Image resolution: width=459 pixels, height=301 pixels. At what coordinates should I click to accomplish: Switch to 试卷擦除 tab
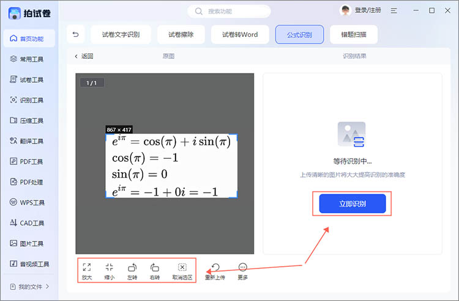click(181, 34)
